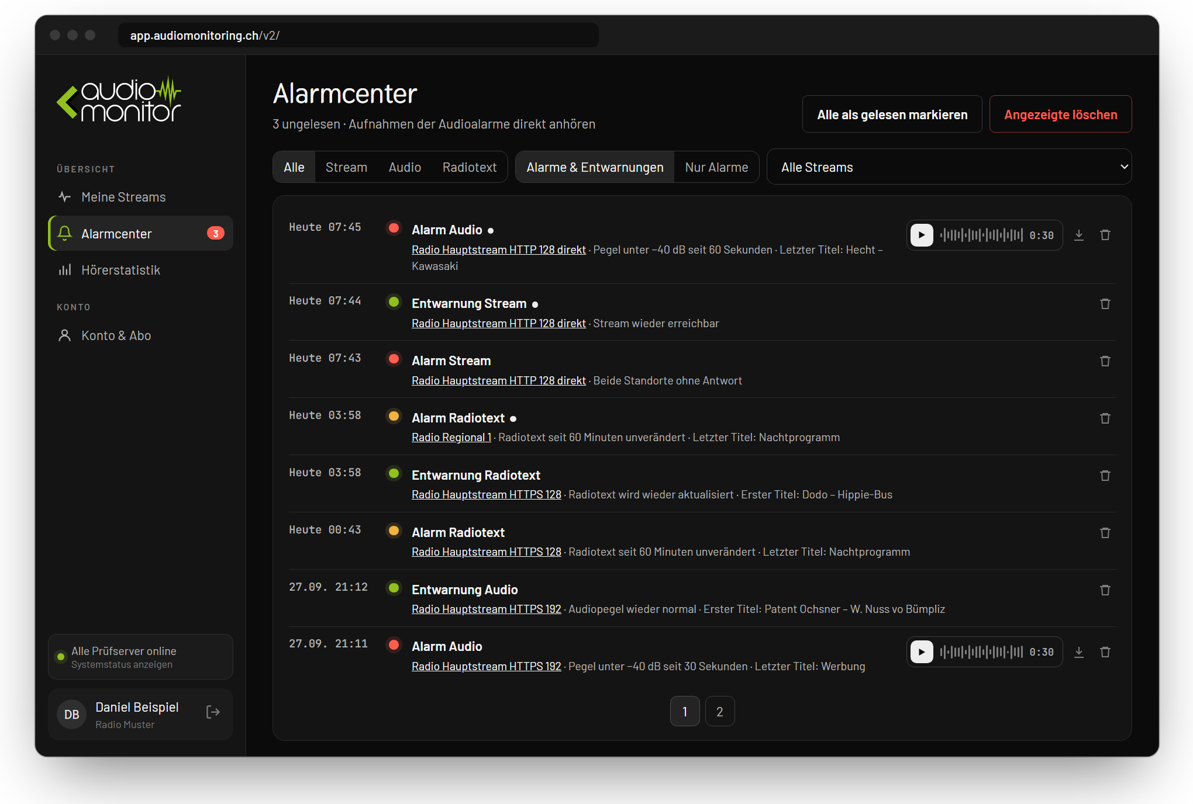The height and width of the screenshot is (804, 1193).
Task: Expand the Alle Streams dropdown
Action: pyautogui.click(x=949, y=167)
